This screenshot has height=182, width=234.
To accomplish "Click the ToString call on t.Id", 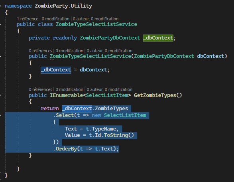I will 116,135.
